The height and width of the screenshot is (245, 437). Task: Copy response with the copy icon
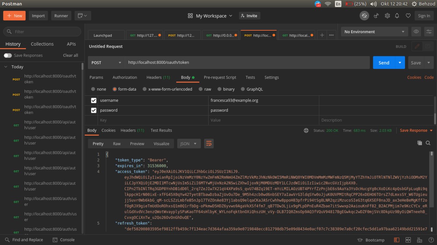point(420,143)
